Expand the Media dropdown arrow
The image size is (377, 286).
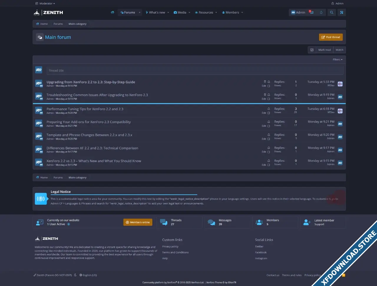(x=189, y=12)
